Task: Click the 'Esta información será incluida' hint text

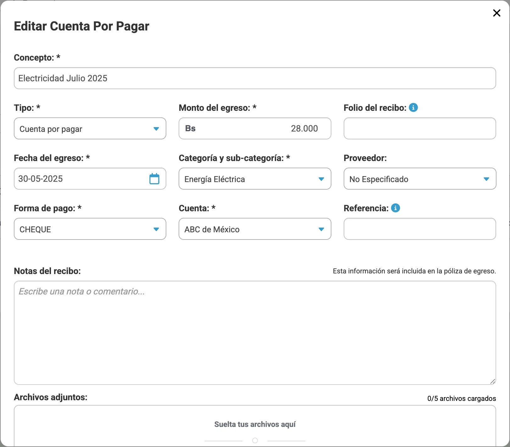Action: coord(414,271)
